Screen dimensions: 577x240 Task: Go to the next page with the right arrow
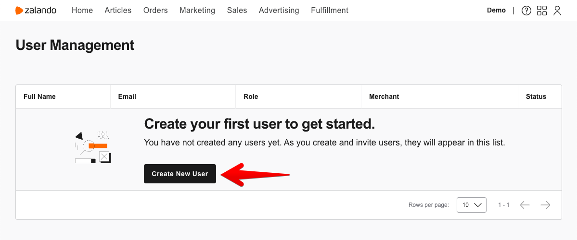(x=545, y=205)
